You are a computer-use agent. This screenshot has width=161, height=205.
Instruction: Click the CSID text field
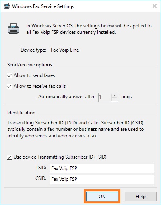coord(102,179)
